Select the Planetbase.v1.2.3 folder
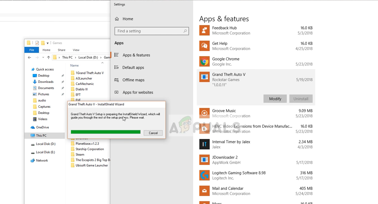 [x=87, y=144]
